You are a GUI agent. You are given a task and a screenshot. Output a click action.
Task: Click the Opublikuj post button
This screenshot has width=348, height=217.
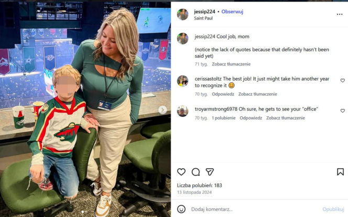[333, 209]
